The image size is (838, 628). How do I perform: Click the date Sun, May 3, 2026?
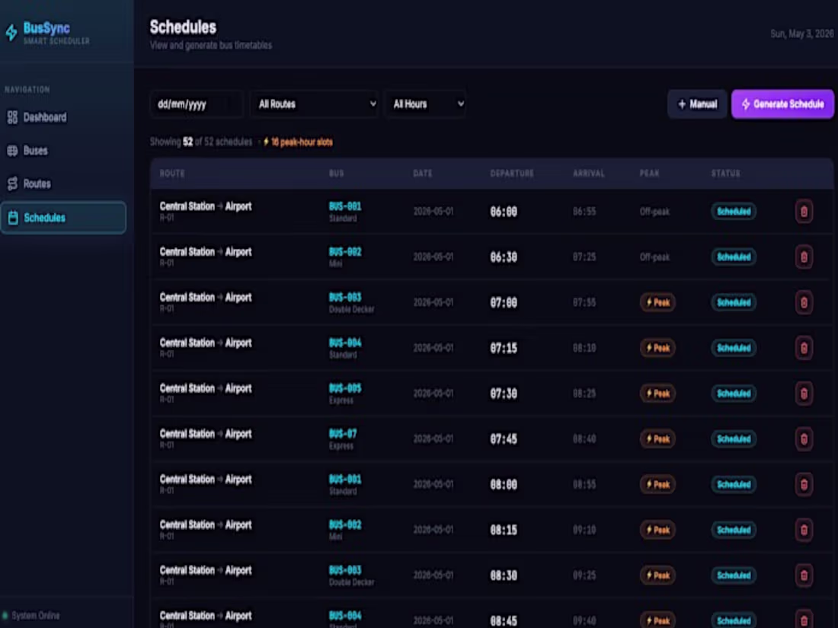(801, 33)
